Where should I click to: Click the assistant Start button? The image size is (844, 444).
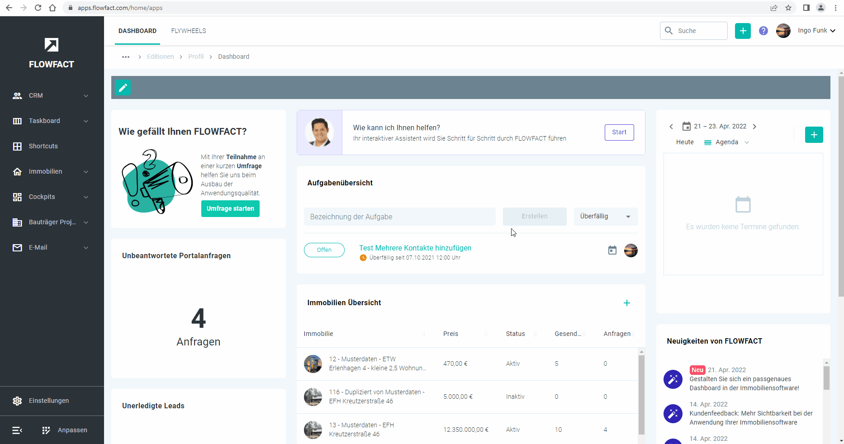point(619,132)
